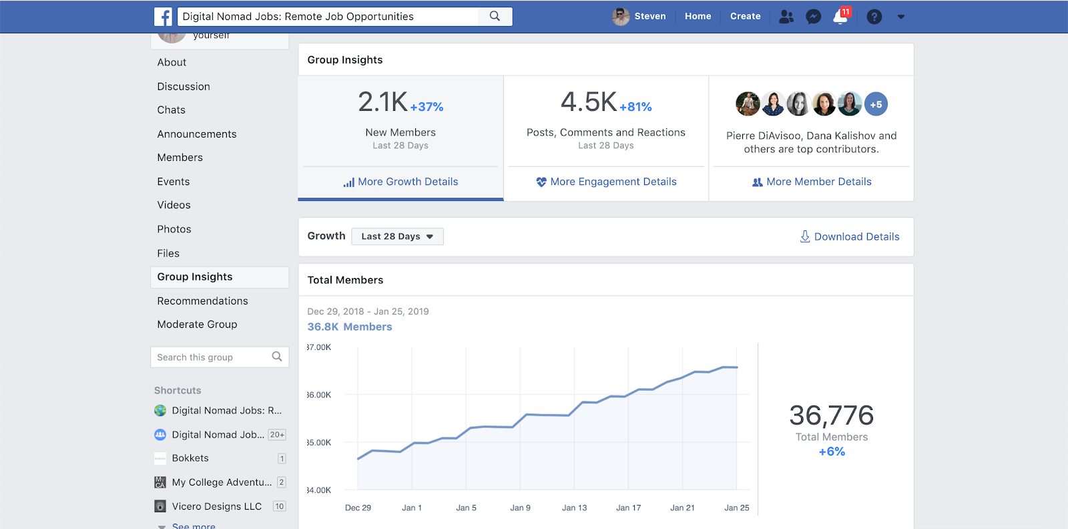Screen dimensions: 1068x529
Task: Select Group Insights in sidebar
Action: 220,277
